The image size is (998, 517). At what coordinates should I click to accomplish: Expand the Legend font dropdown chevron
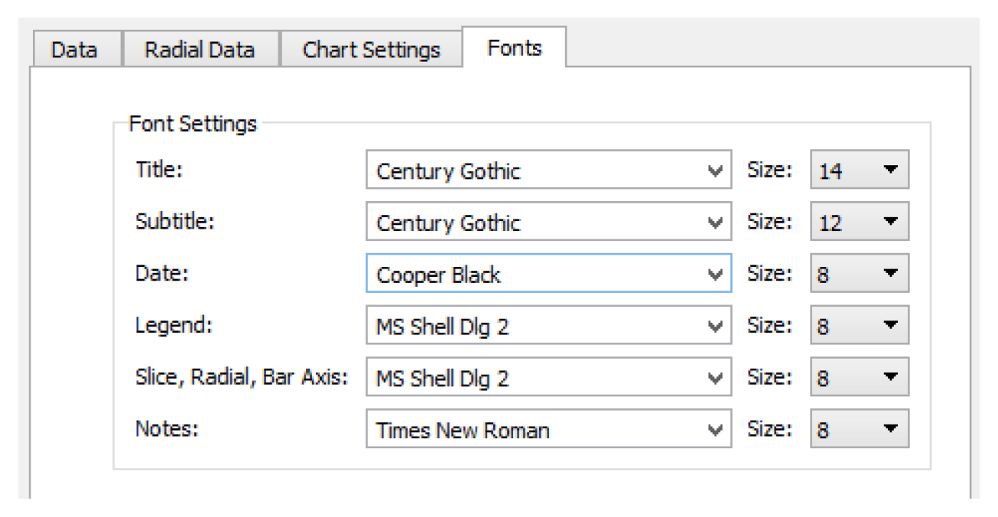tap(716, 327)
